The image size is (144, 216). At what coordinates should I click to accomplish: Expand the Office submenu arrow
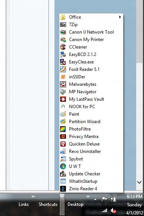click(120, 17)
